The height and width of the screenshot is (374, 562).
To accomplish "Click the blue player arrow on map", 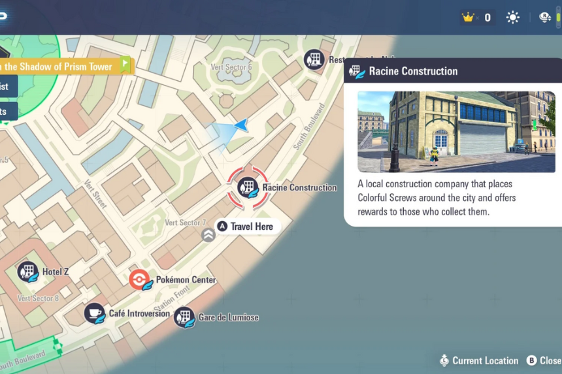I will pos(240,124).
